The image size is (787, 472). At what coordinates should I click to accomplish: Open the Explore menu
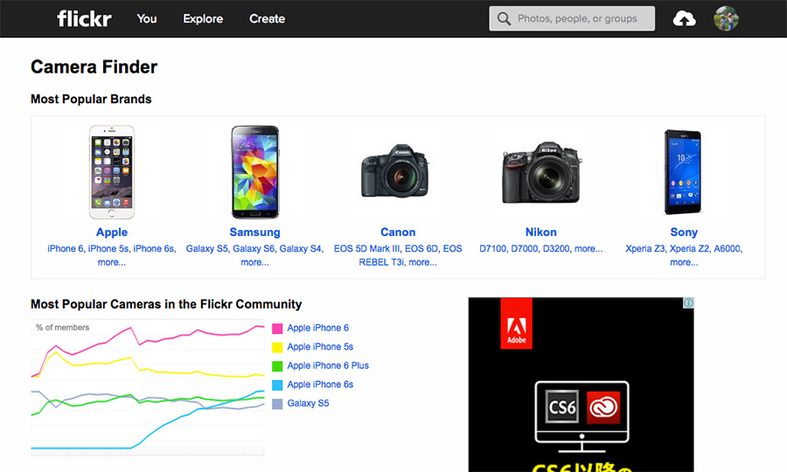203,18
